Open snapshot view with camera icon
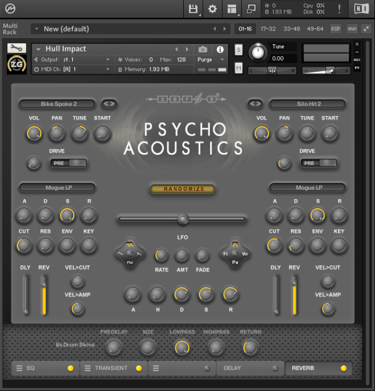 pos(202,49)
